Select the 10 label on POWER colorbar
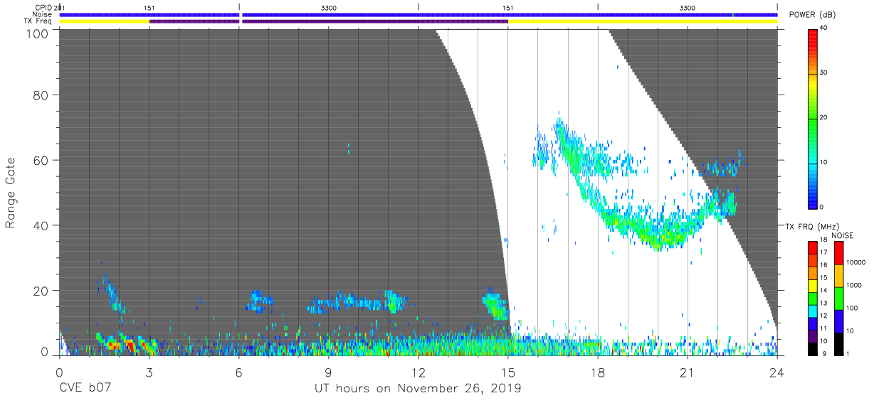This screenshot has height=403, width=874. tap(824, 162)
